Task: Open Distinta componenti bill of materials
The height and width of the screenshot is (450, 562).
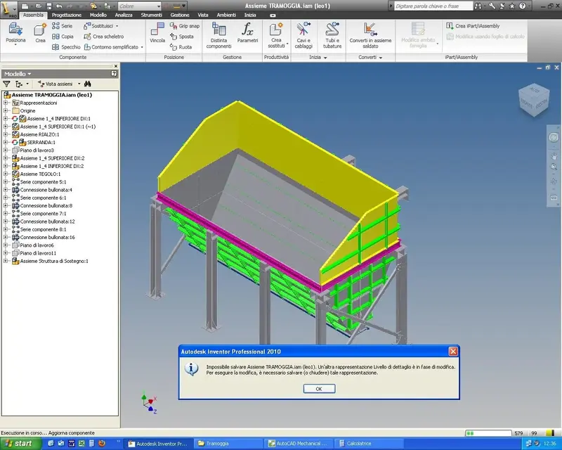Action: click(218, 35)
